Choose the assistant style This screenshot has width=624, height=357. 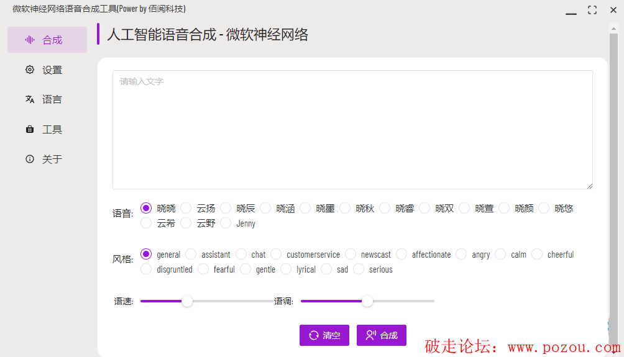pos(191,254)
